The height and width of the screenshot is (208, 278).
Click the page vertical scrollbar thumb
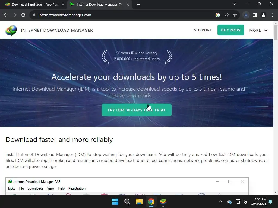tap(276, 32)
